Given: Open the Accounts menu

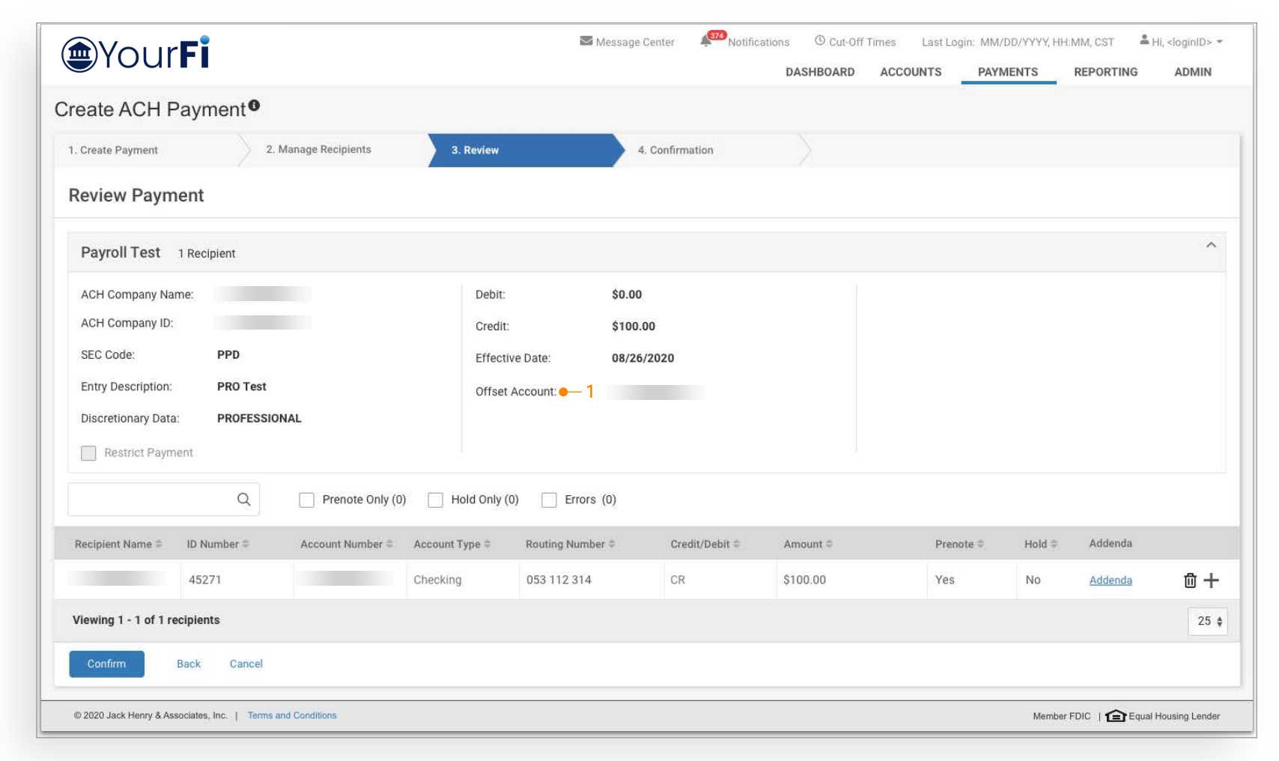Looking at the screenshot, I should point(911,72).
